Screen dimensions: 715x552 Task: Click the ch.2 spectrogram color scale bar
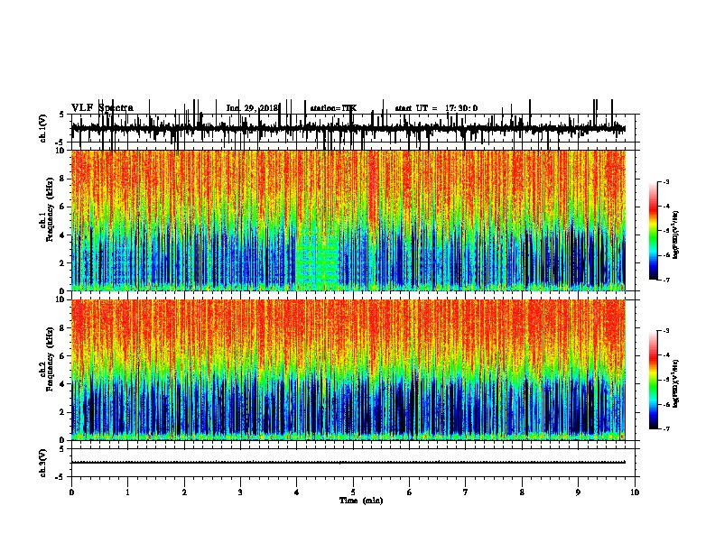tap(654, 380)
